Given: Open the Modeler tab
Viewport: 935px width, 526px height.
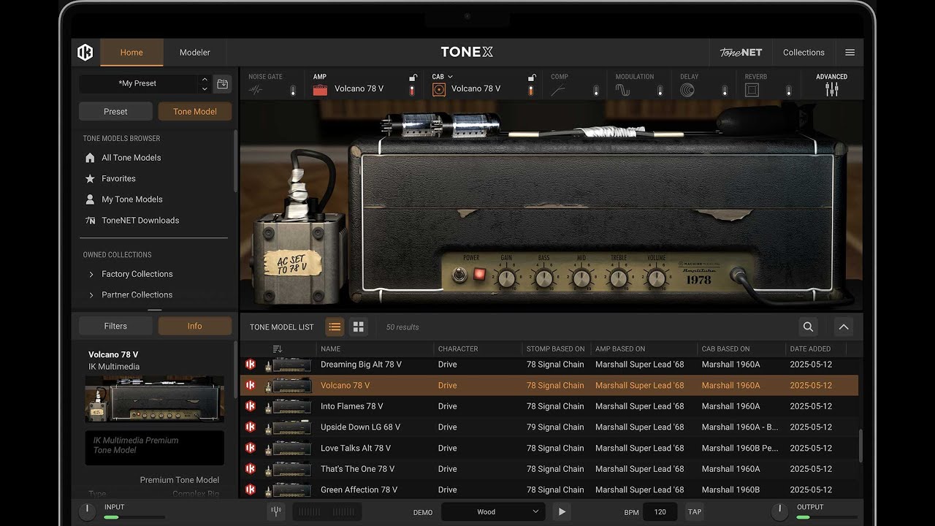Looking at the screenshot, I should [195, 53].
